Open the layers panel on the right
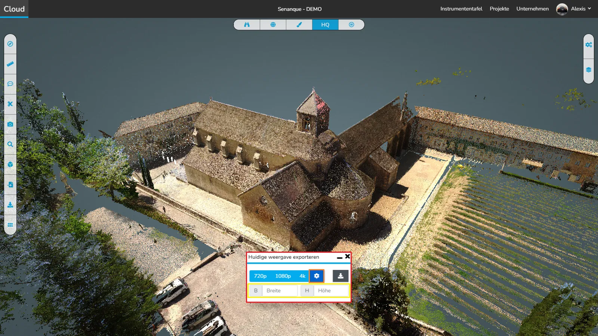Image resolution: width=598 pixels, height=336 pixels. click(x=589, y=70)
